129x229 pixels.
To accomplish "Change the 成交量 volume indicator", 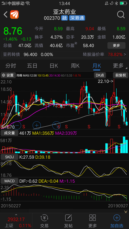I will pos(9,133).
